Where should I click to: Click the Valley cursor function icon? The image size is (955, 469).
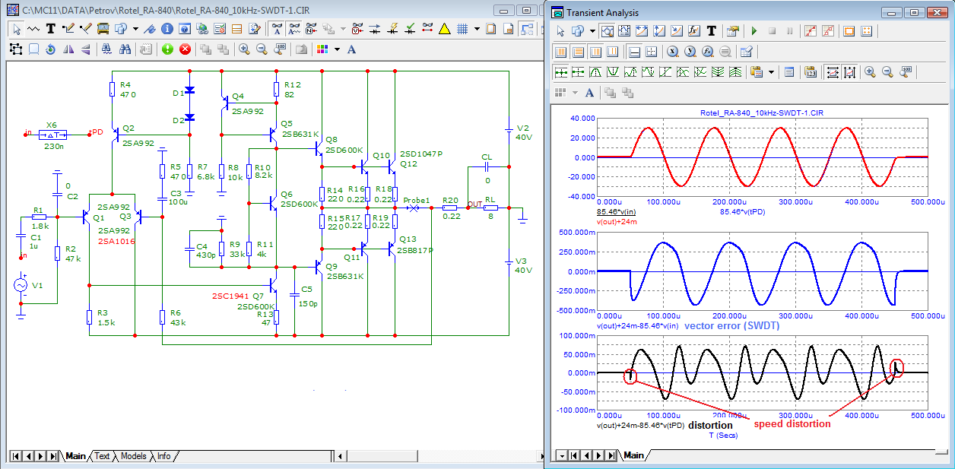[x=613, y=72]
